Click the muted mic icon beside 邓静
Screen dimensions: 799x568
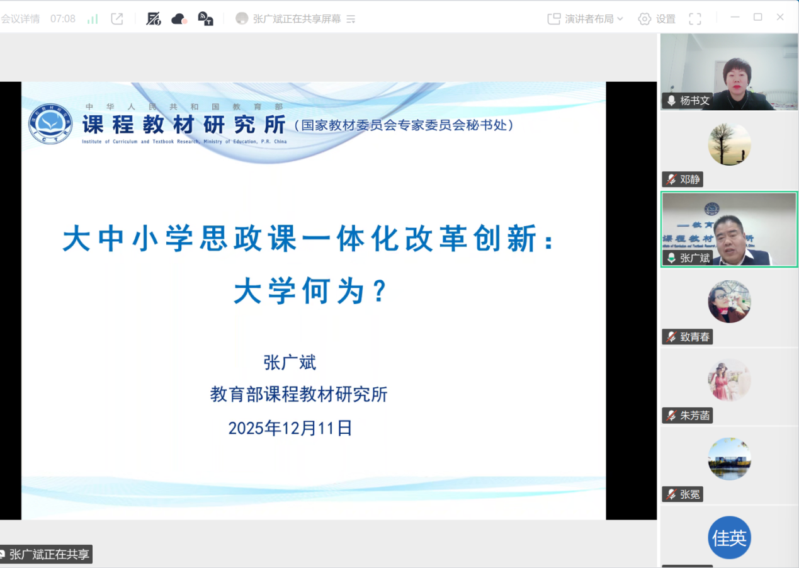click(x=671, y=179)
